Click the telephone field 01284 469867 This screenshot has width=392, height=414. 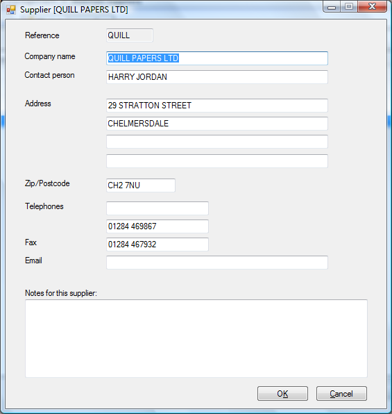tap(157, 226)
